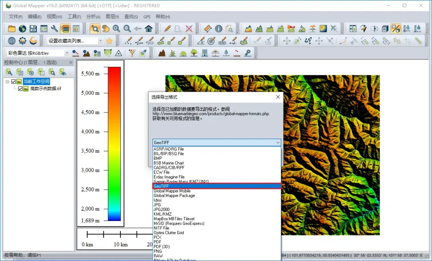Collapse the 当前工作空间 tree node

tap(7, 82)
